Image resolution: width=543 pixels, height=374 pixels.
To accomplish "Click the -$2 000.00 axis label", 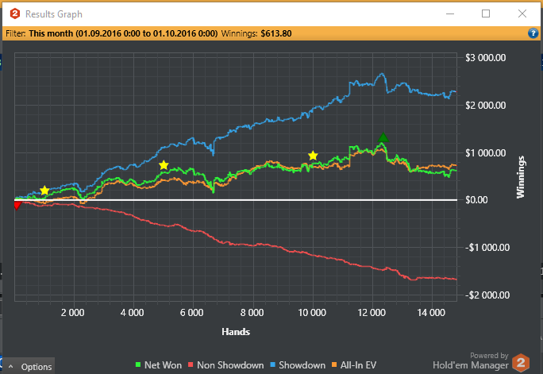I will [487, 295].
